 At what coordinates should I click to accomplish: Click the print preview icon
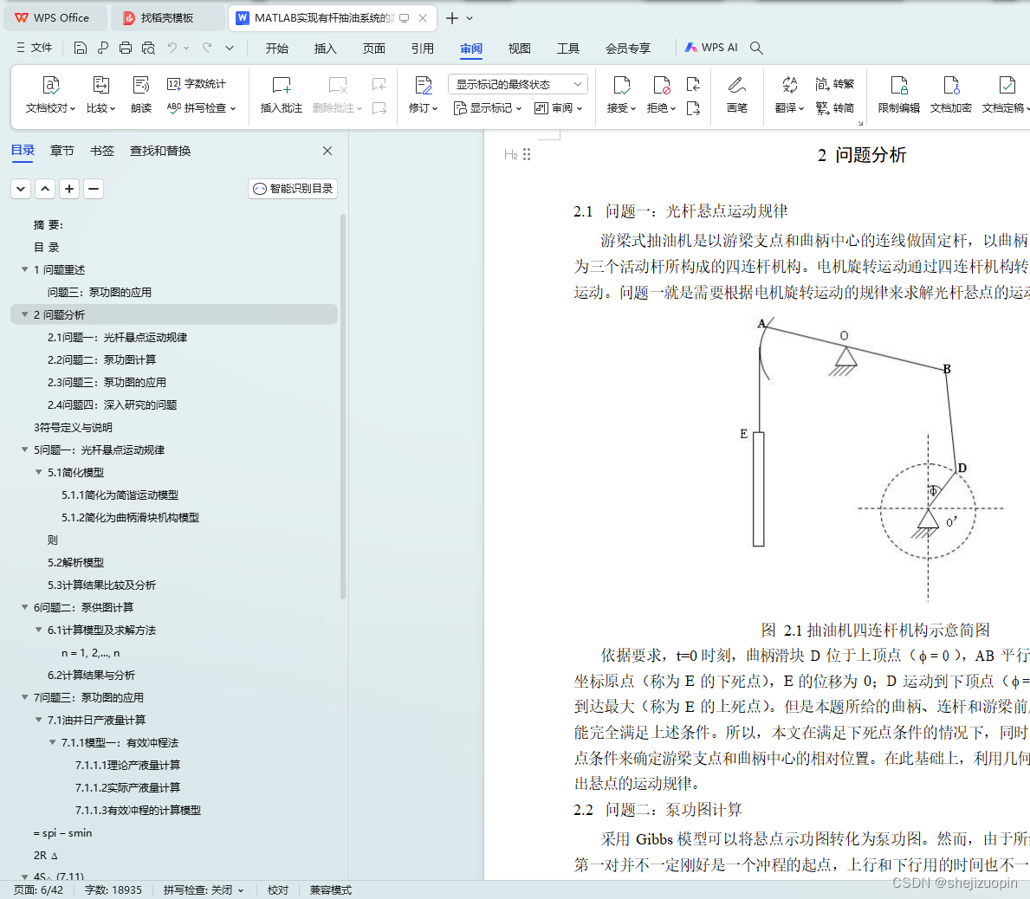[148, 48]
